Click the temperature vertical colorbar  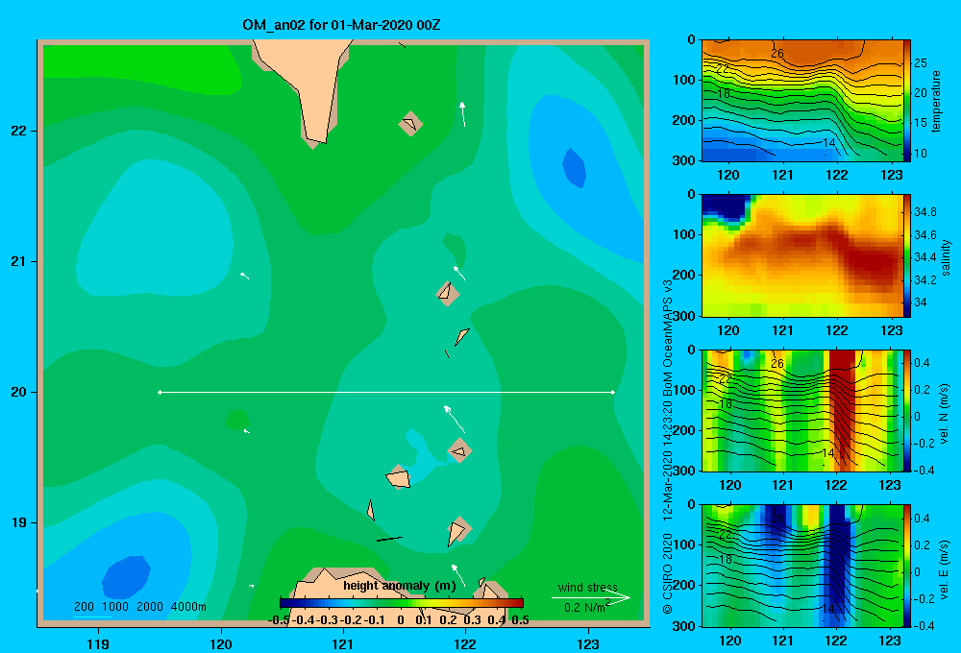pos(907,101)
